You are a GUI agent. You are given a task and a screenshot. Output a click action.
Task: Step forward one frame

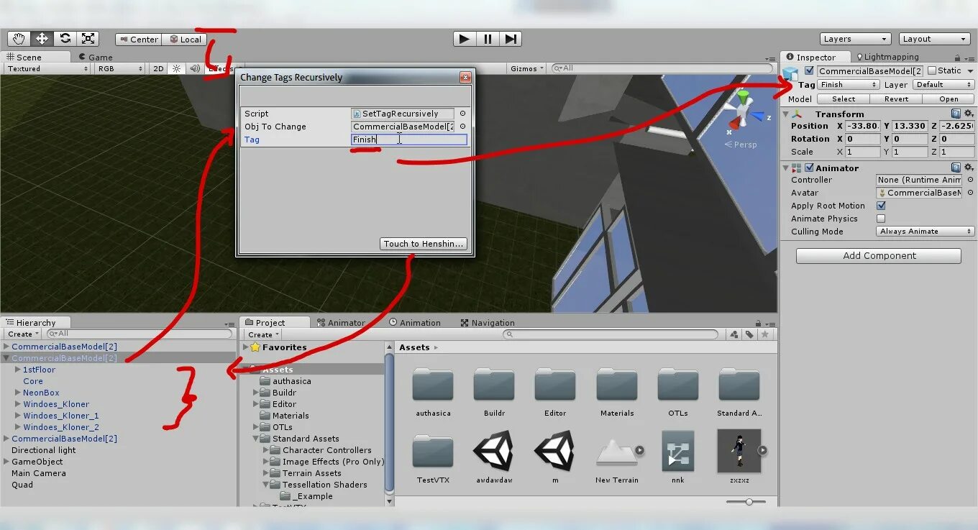pyautogui.click(x=511, y=39)
